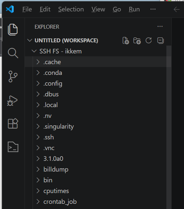
Task: Open the Explorer view in activity bar
Action: (13, 30)
